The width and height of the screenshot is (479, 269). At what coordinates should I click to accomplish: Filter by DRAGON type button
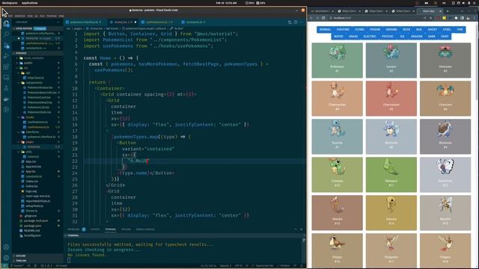(x=416, y=37)
